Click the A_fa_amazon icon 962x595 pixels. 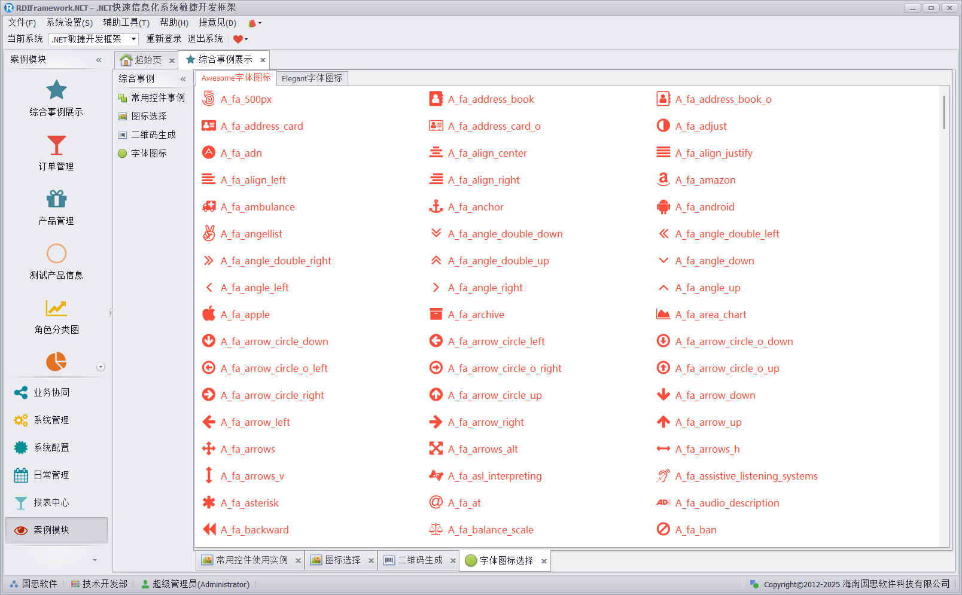point(663,179)
